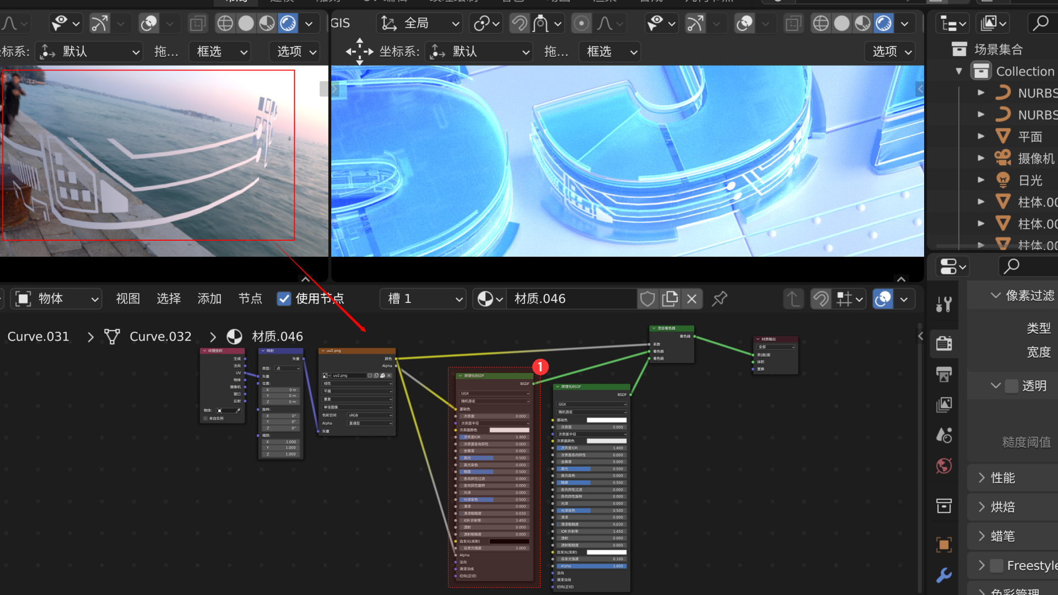
Task: Open the 添加 menu in the shader editor
Action: (209, 299)
